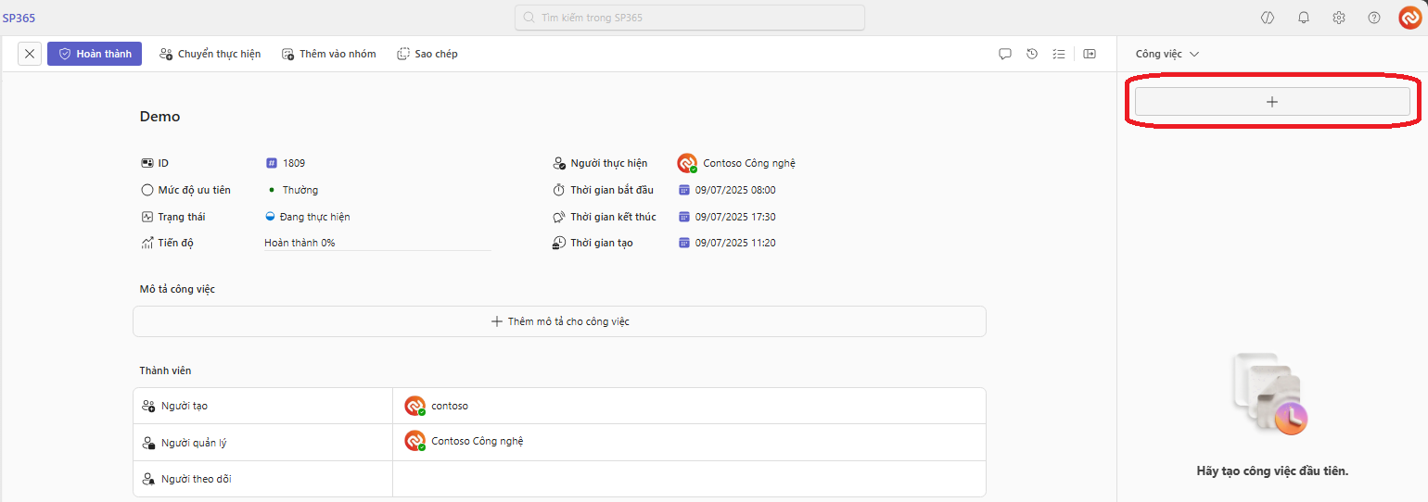Open the user profile avatar
The width and height of the screenshot is (1428, 502).
[1409, 18]
